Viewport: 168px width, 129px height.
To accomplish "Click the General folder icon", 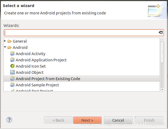I will coord(9,41).
